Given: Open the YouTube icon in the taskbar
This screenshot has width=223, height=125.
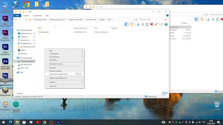Looking at the screenshot, I should click(x=38, y=122).
